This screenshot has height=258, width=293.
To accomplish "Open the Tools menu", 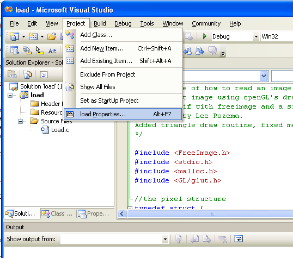I will pyautogui.click(x=147, y=23).
